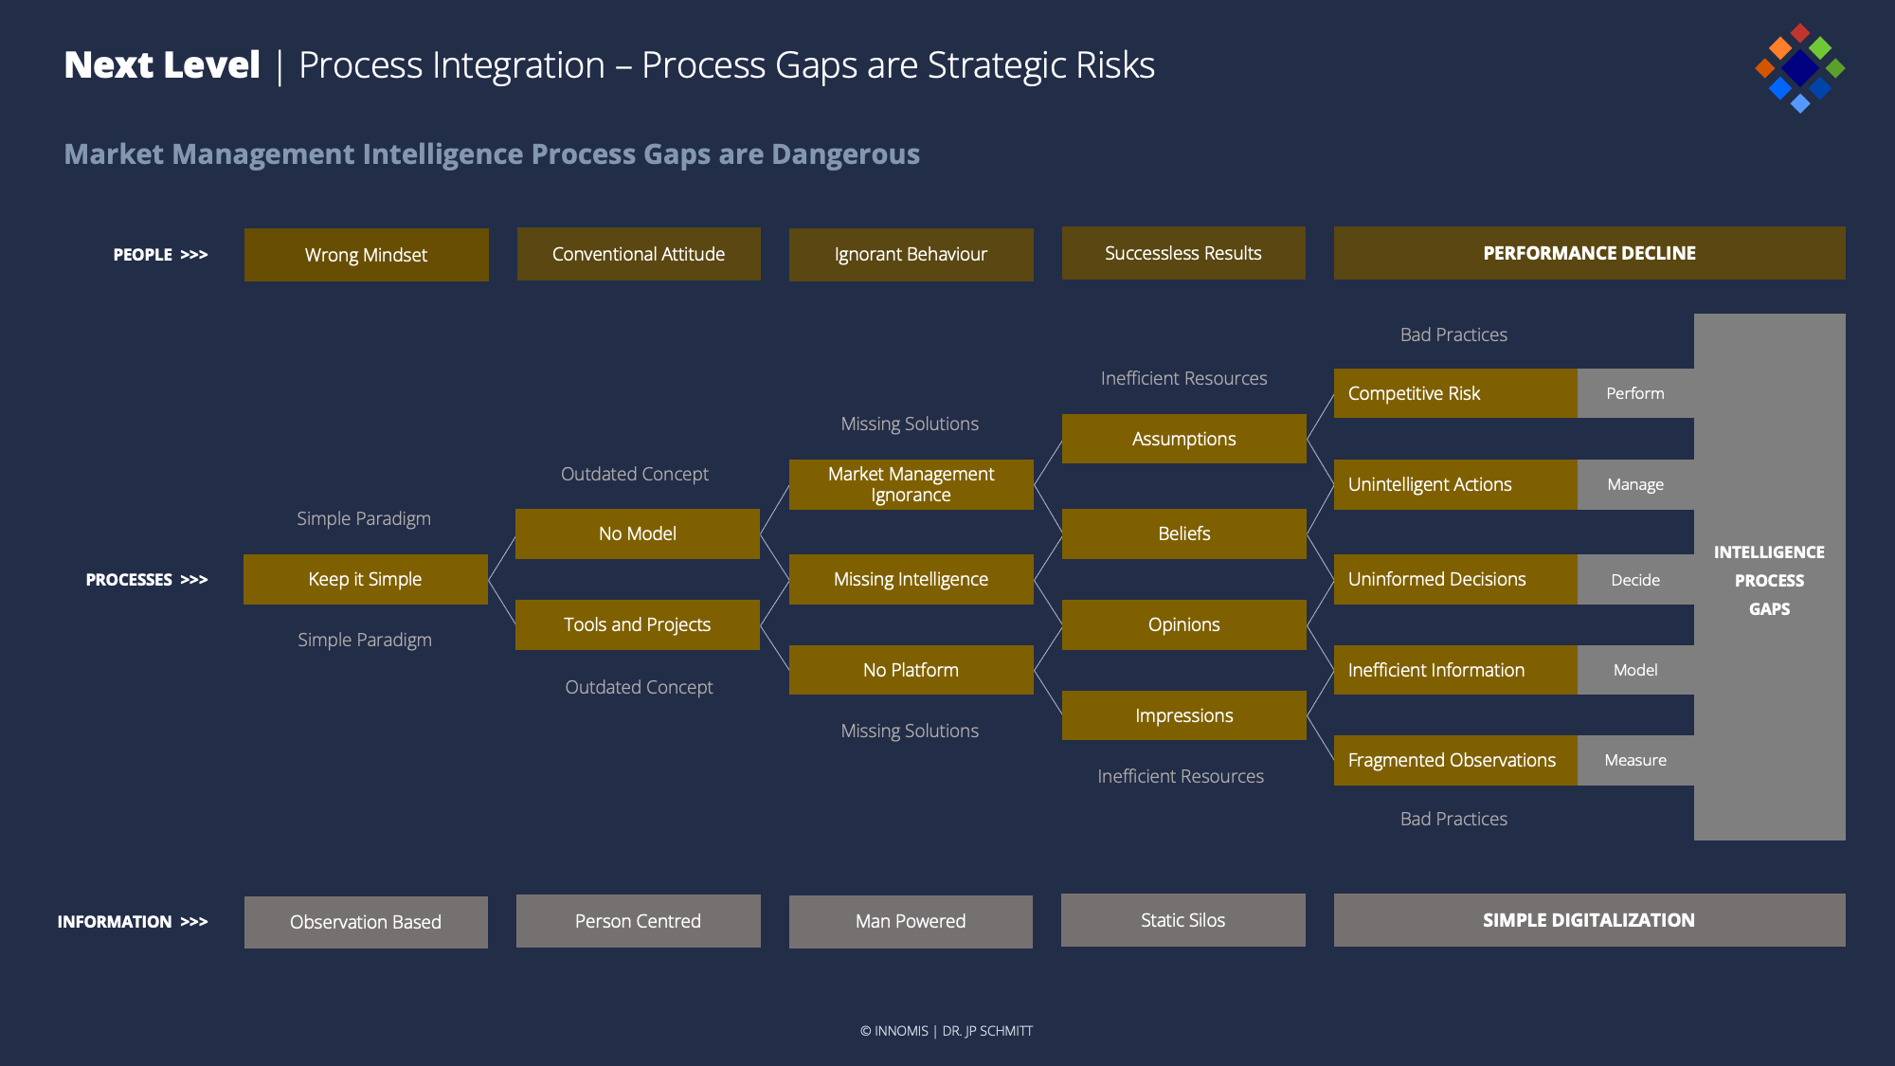Select the Measure gray label
Screen dimensions: 1895x1066
point(1635,760)
